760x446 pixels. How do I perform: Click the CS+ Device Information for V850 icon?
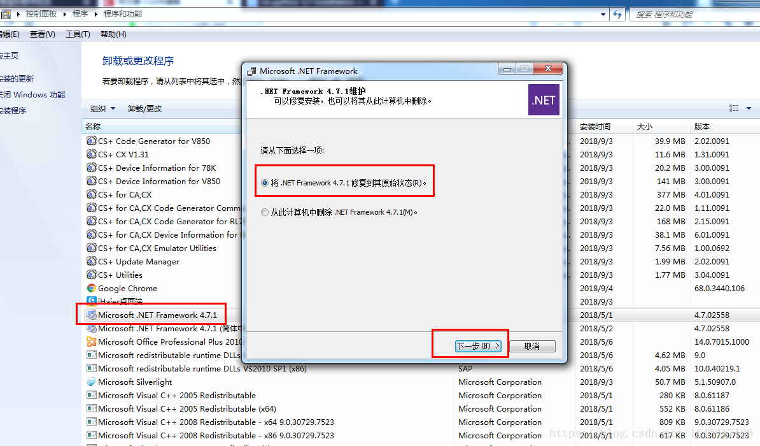tap(91, 180)
